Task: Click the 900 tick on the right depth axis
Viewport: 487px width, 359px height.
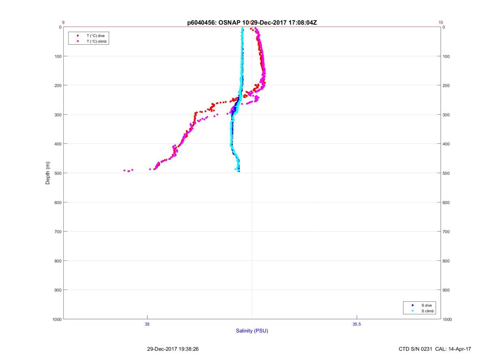Action: tap(446, 290)
